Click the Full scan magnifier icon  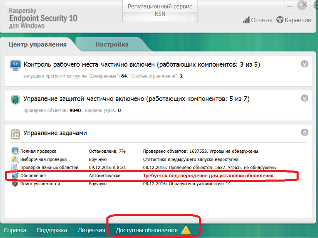[x=15, y=151]
